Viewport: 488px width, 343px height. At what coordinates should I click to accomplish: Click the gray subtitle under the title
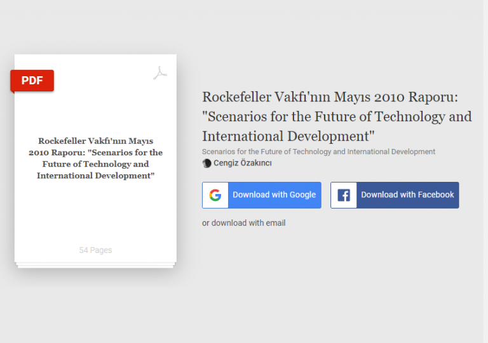(318, 152)
